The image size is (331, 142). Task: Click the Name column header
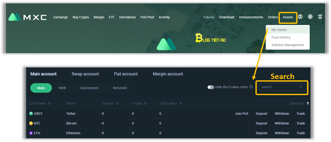tap(71, 103)
